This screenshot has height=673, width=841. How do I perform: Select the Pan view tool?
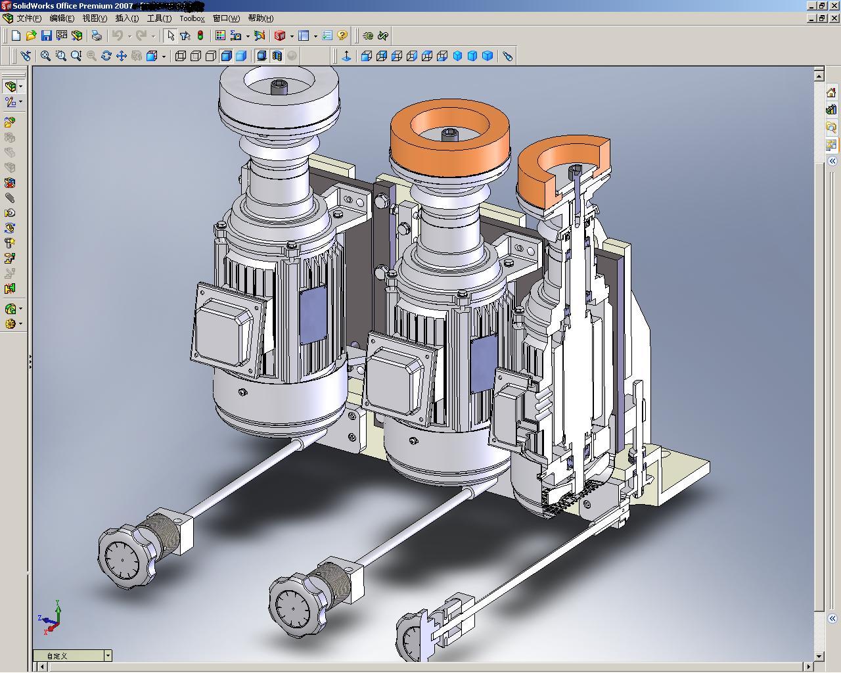121,56
